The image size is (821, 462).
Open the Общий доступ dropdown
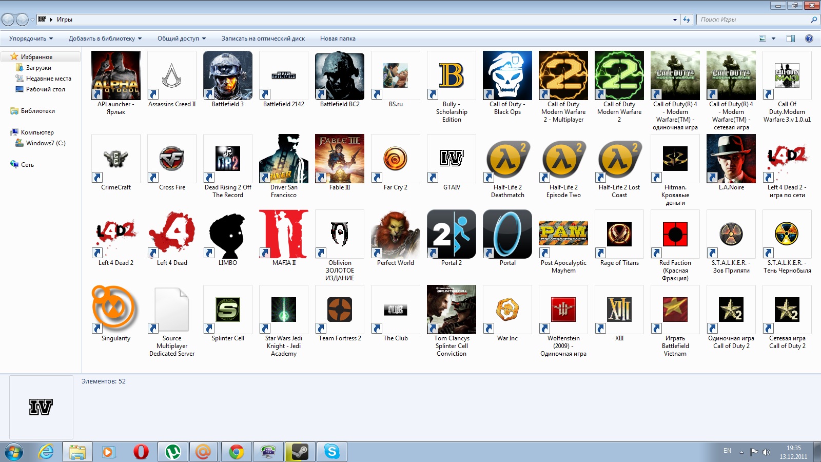point(181,38)
